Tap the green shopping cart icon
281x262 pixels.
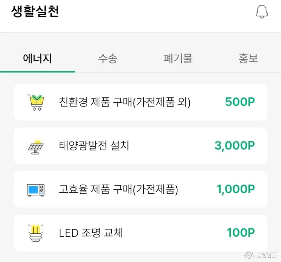pyautogui.click(x=35, y=102)
